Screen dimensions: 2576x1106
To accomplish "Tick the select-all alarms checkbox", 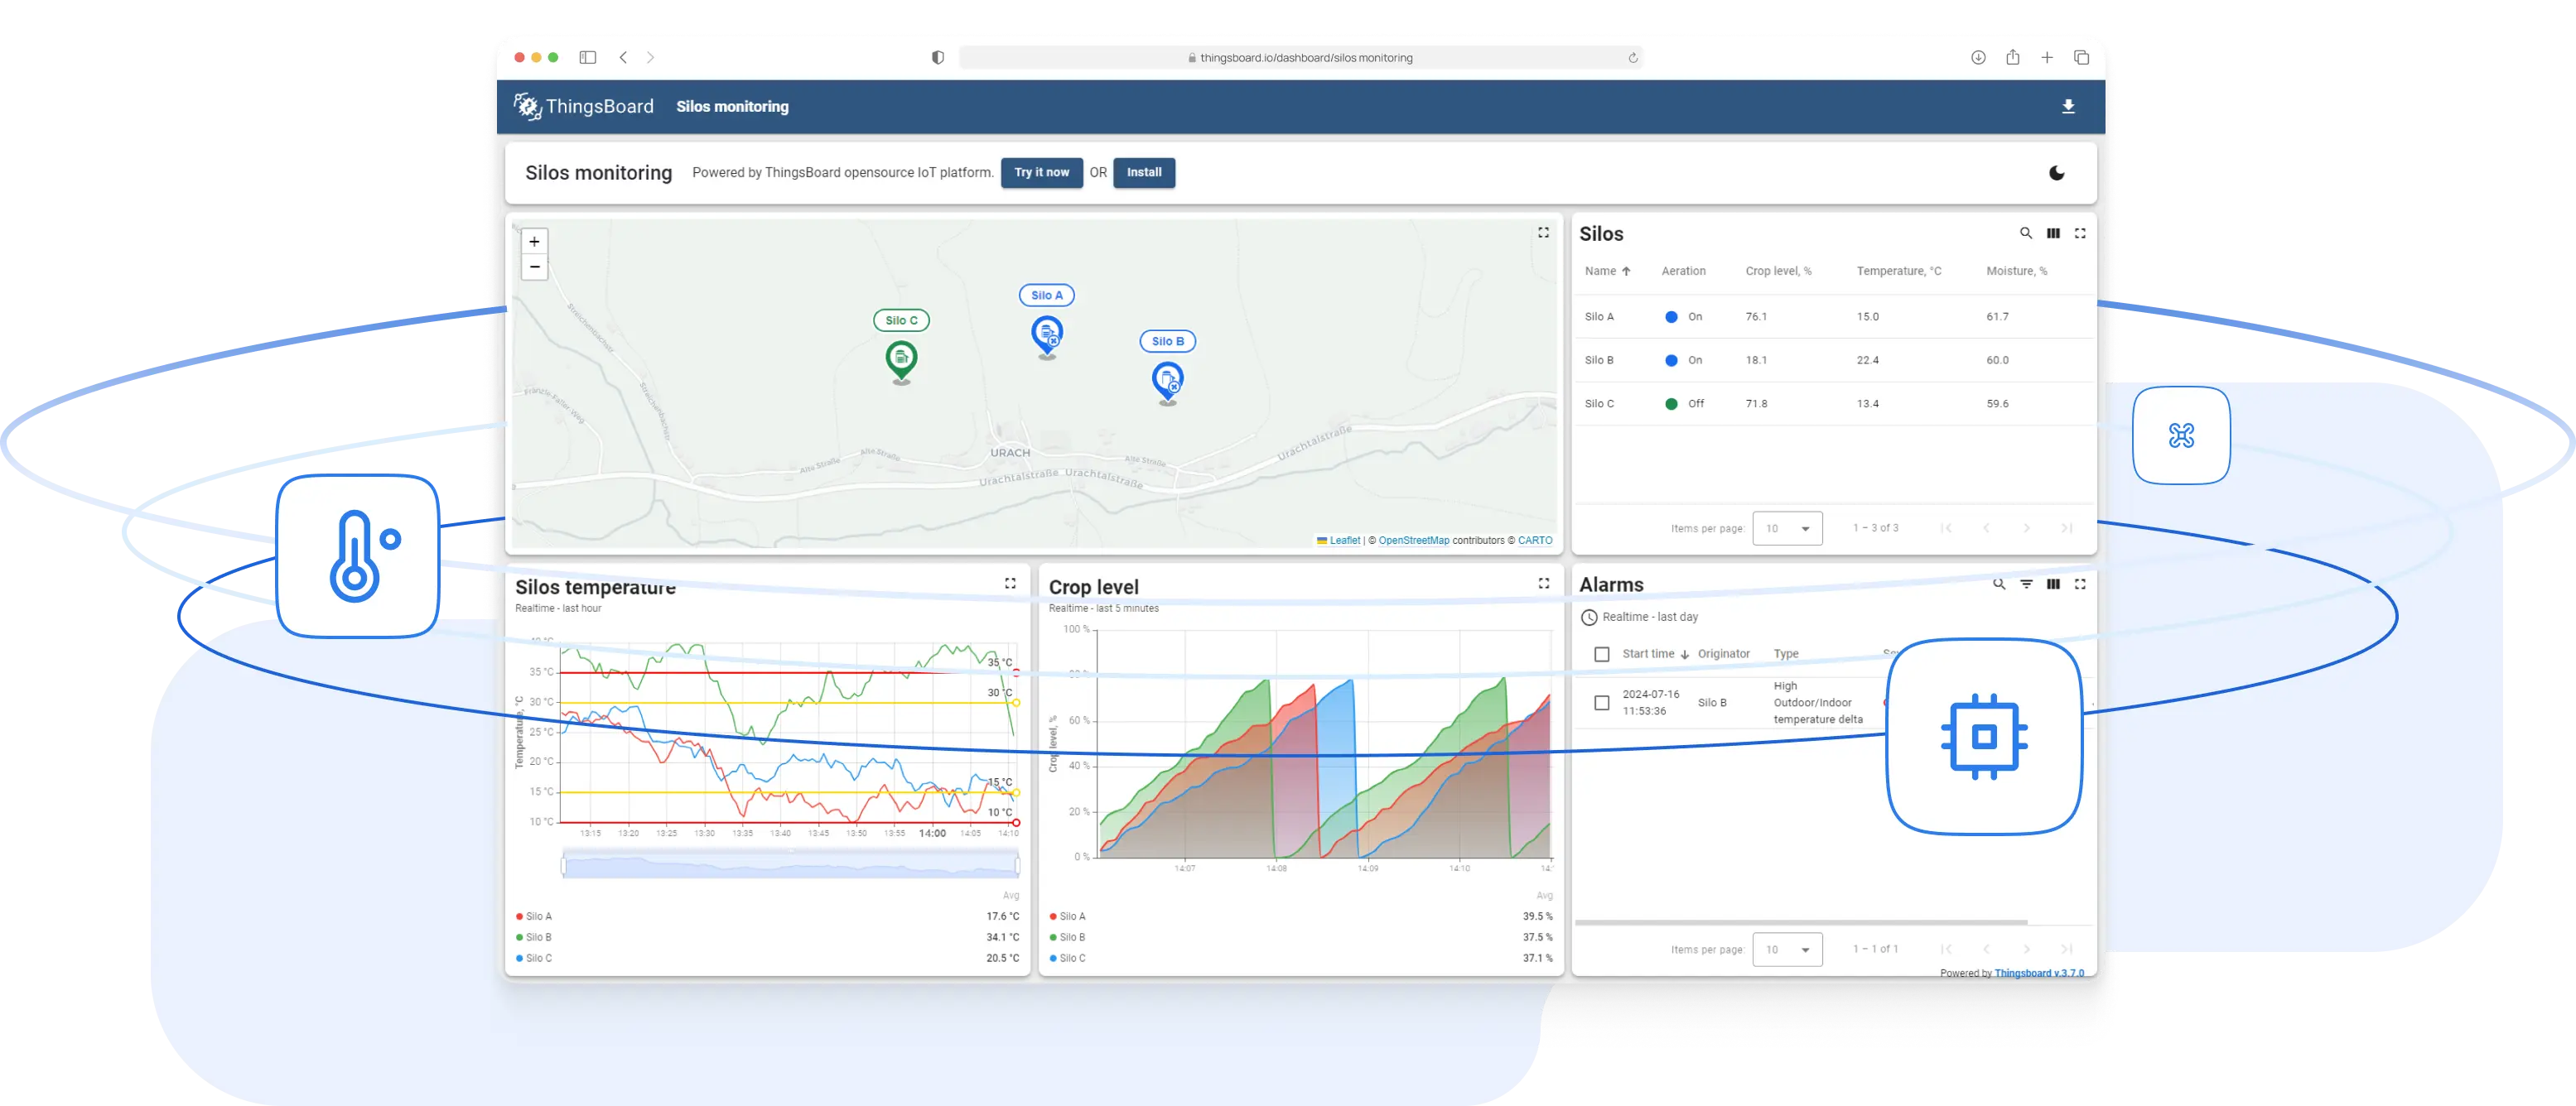I will [1601, 654].
